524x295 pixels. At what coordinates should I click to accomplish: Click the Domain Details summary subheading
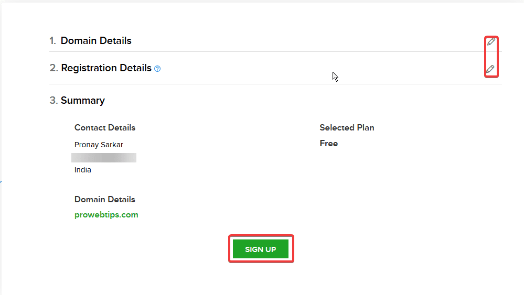104,199
